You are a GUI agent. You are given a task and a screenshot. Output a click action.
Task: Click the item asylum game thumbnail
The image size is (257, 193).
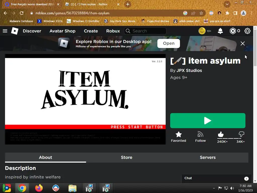pos(85,99)
